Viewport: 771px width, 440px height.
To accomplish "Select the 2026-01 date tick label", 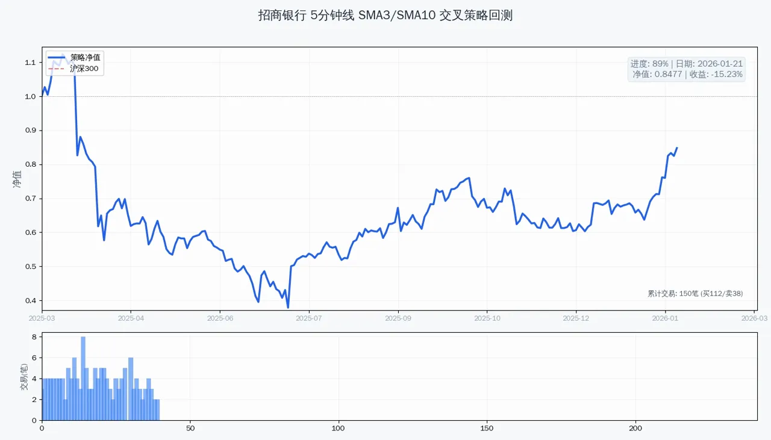I will pos(666,318).
